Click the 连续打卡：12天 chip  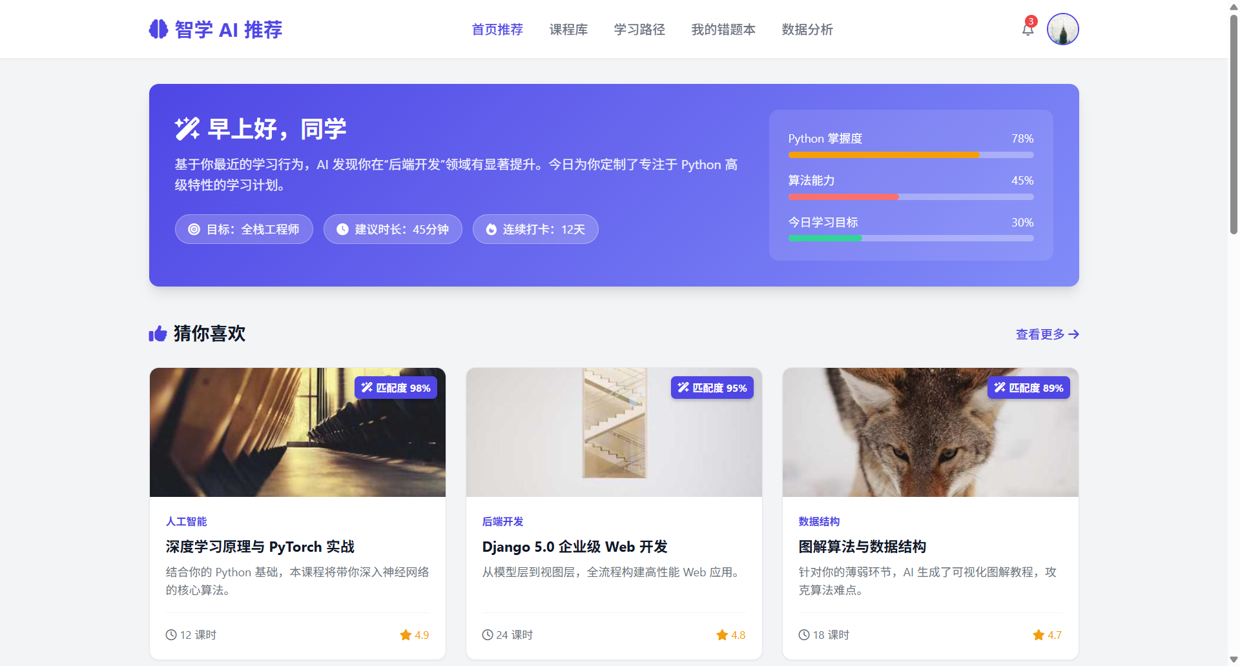(535, 229)
